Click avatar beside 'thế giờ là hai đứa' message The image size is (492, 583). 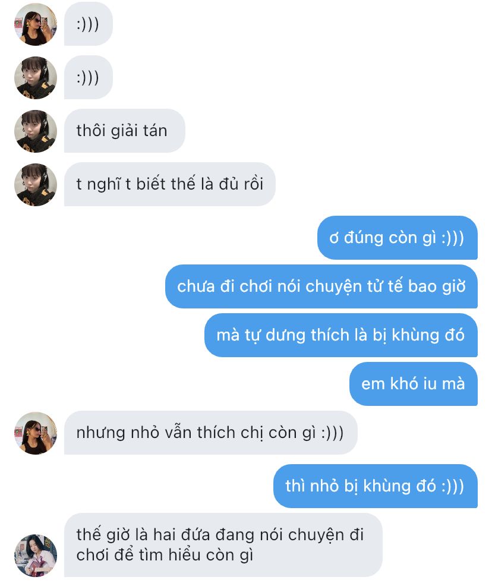point(35,556)
